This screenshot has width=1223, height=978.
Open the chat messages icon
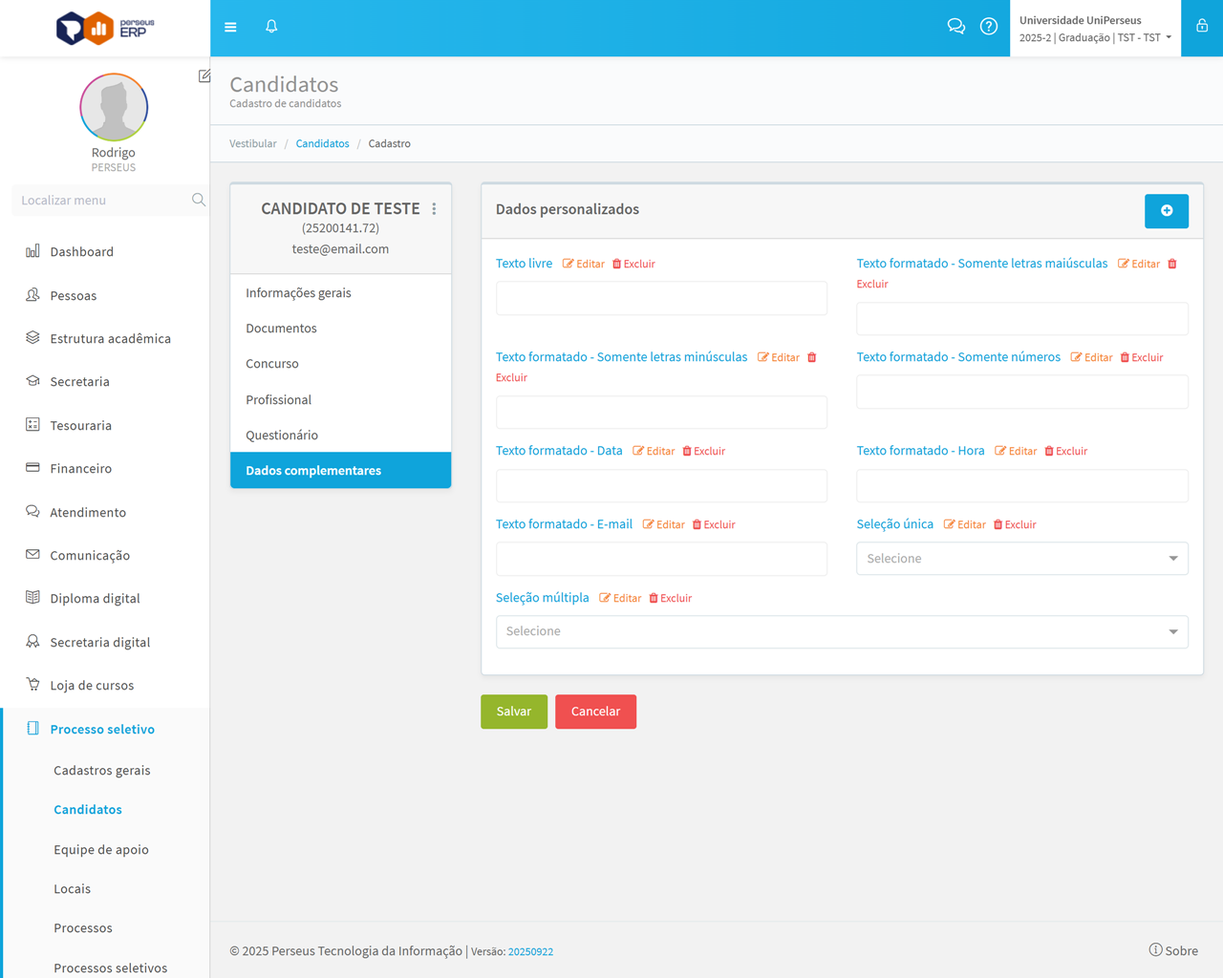coord(955,27)
